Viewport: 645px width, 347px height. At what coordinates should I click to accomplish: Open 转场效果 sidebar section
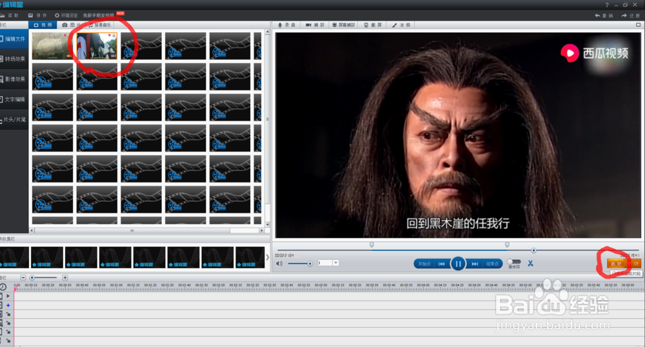click(x=14, y=59)
